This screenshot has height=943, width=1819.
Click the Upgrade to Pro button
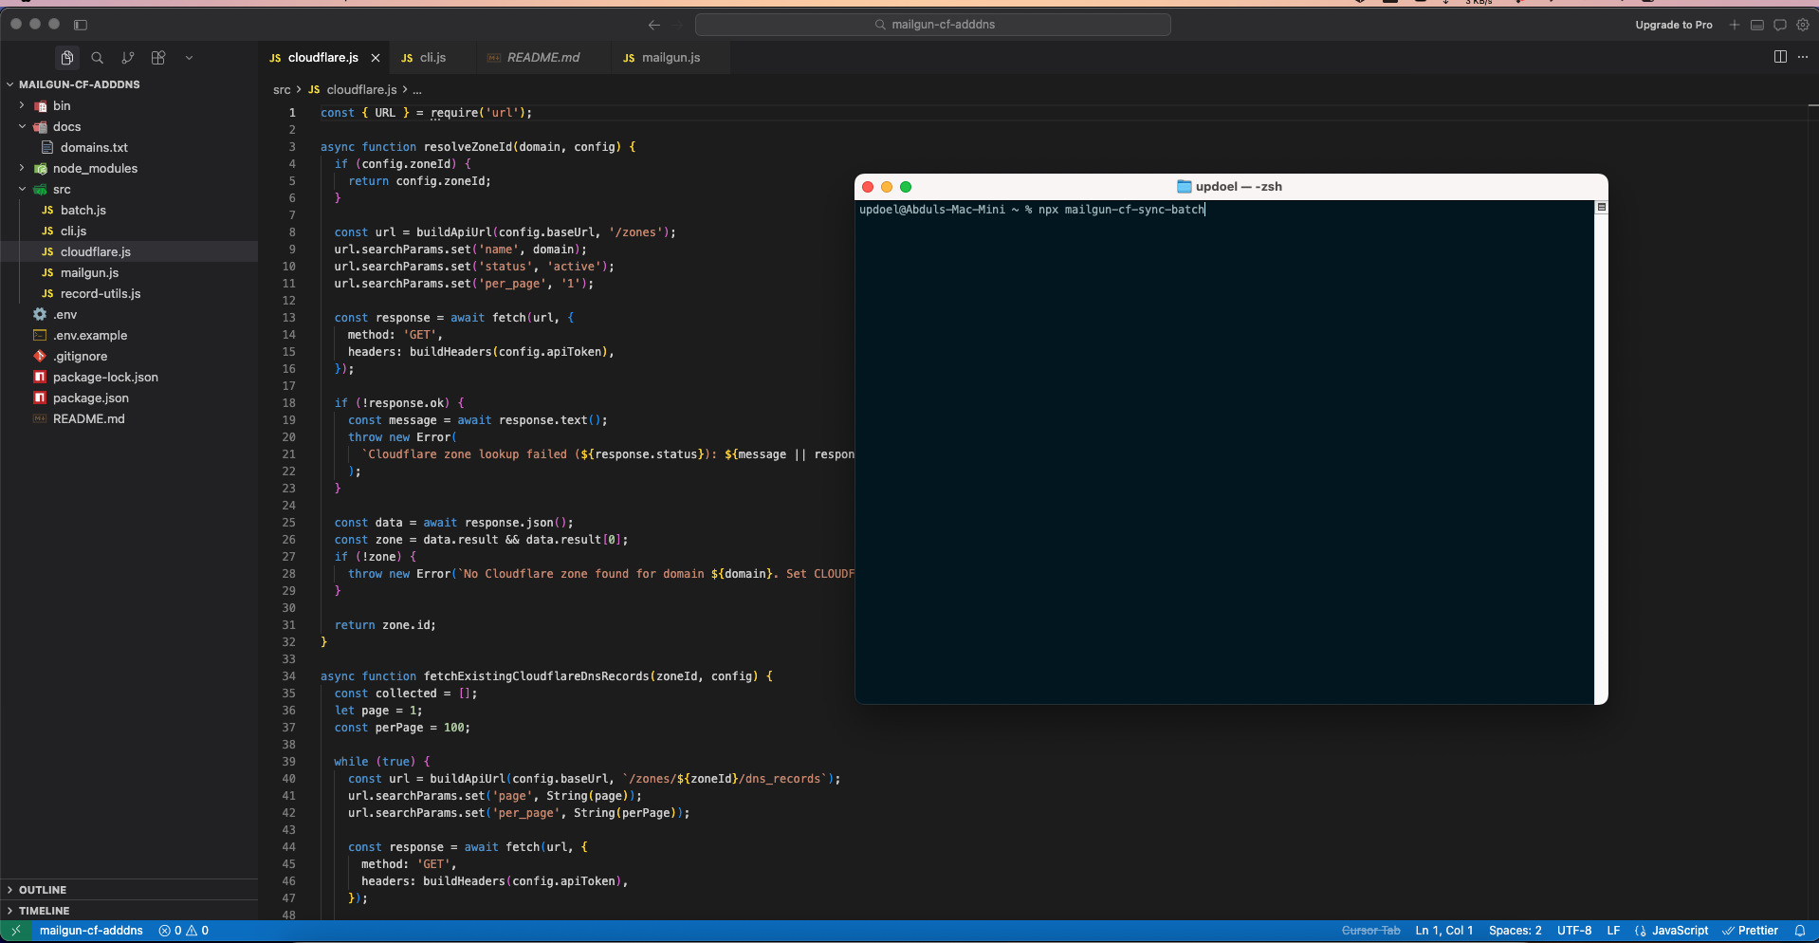[1673, 25]
